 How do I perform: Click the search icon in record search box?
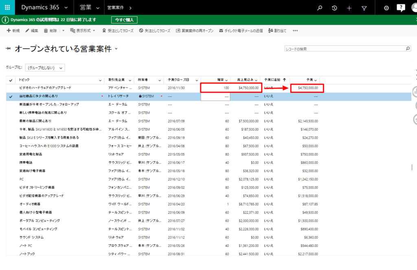coord(408,48)
